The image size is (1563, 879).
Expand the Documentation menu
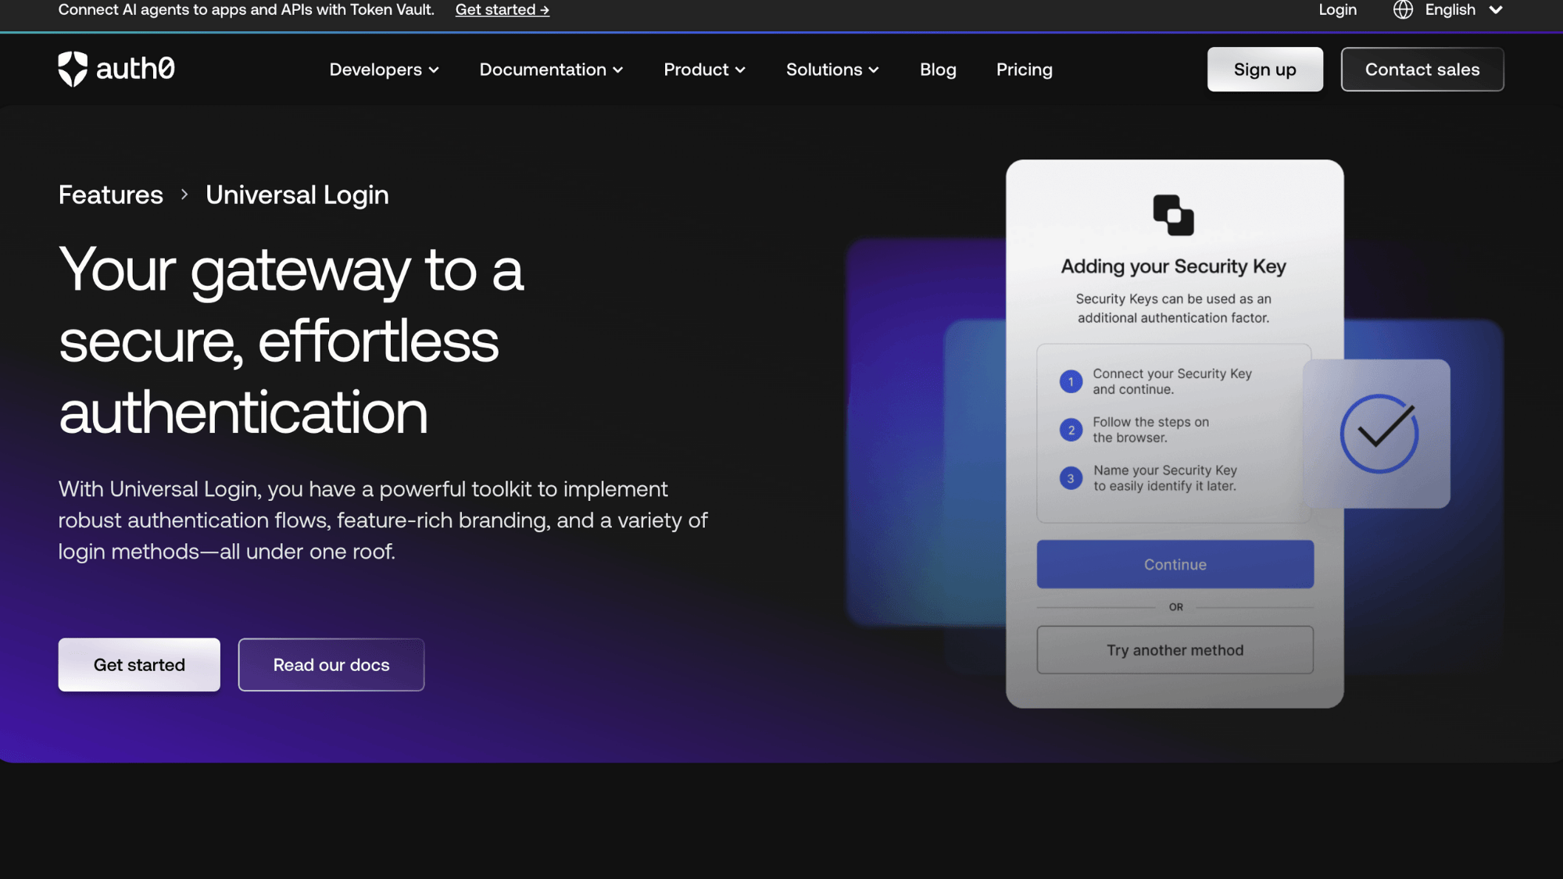(551, 70)
